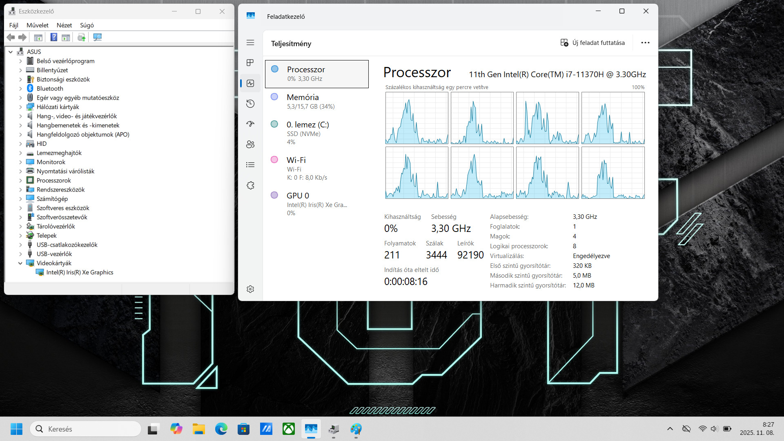Open Task Manager settings gear
The image size is (784, 441).
(250, 289)
